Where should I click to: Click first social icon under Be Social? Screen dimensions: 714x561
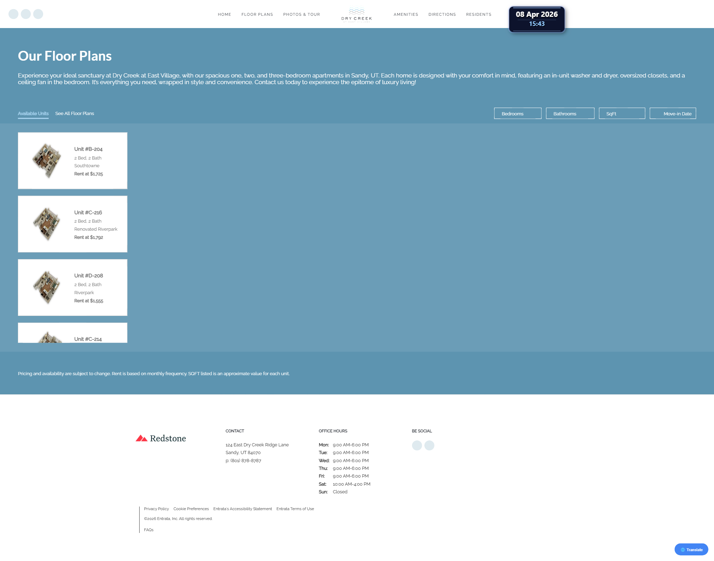click(417, 445)
